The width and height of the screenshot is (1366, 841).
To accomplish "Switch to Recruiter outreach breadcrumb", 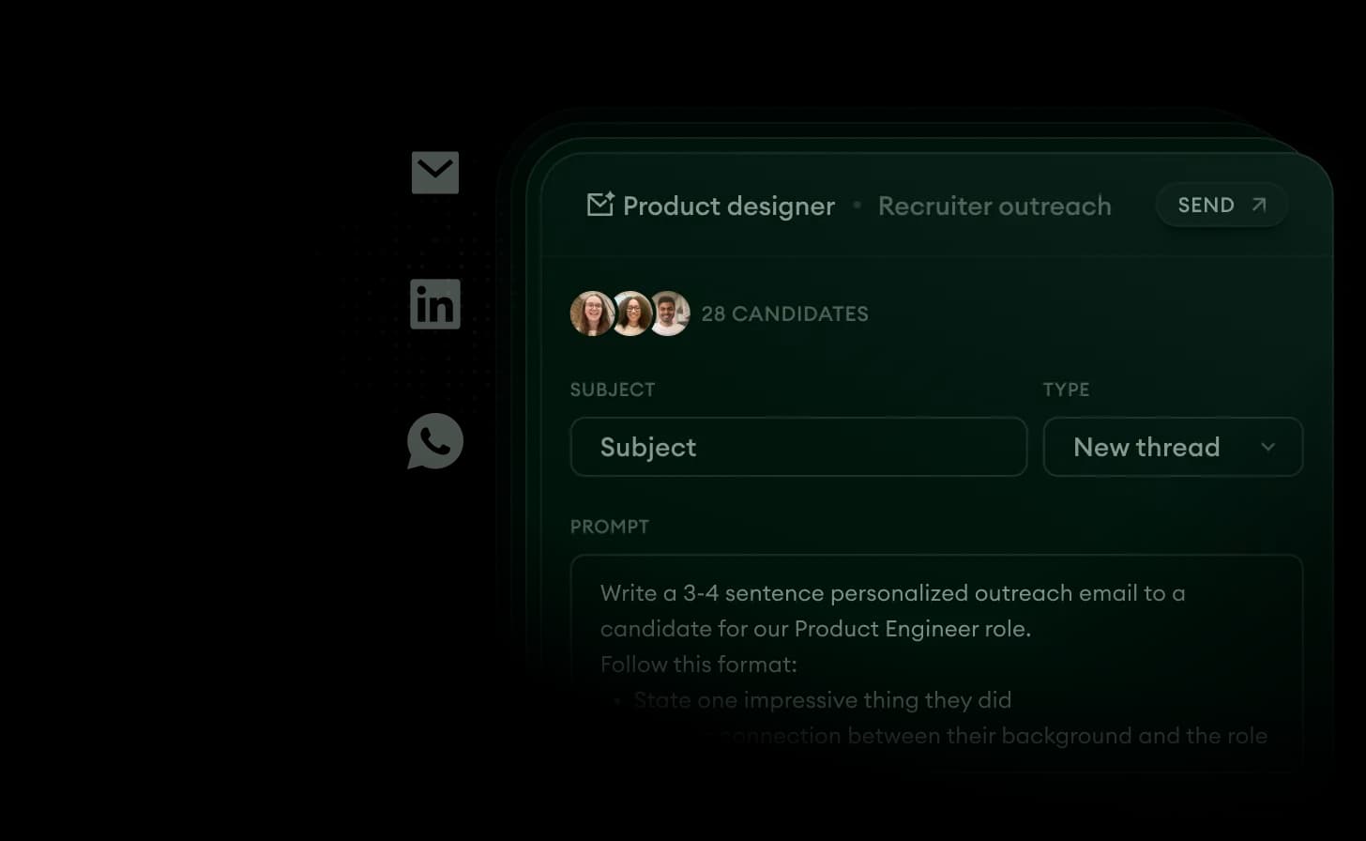I will [994, 206].
